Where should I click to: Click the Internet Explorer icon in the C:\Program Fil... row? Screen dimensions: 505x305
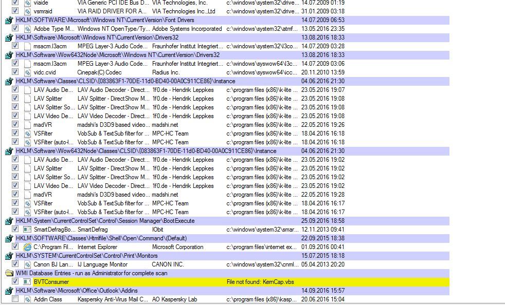pyautogui.click(x=27, y=247)
